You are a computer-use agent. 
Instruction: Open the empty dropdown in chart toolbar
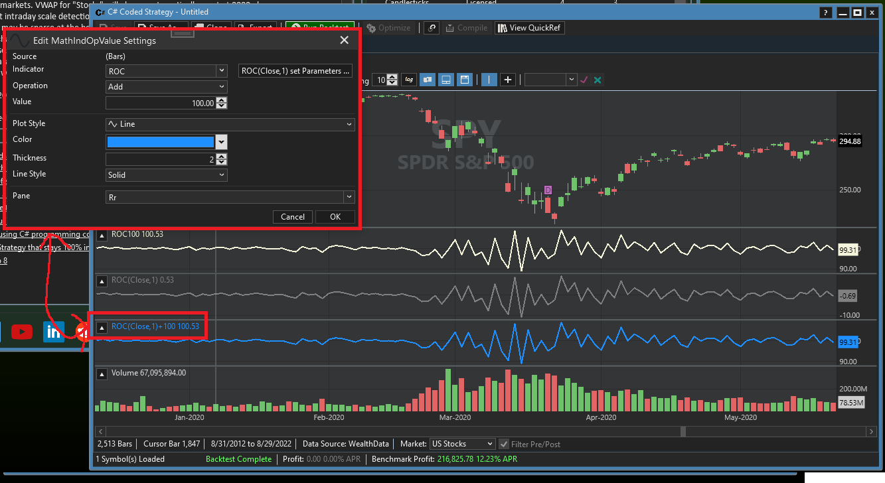point(551,80)
